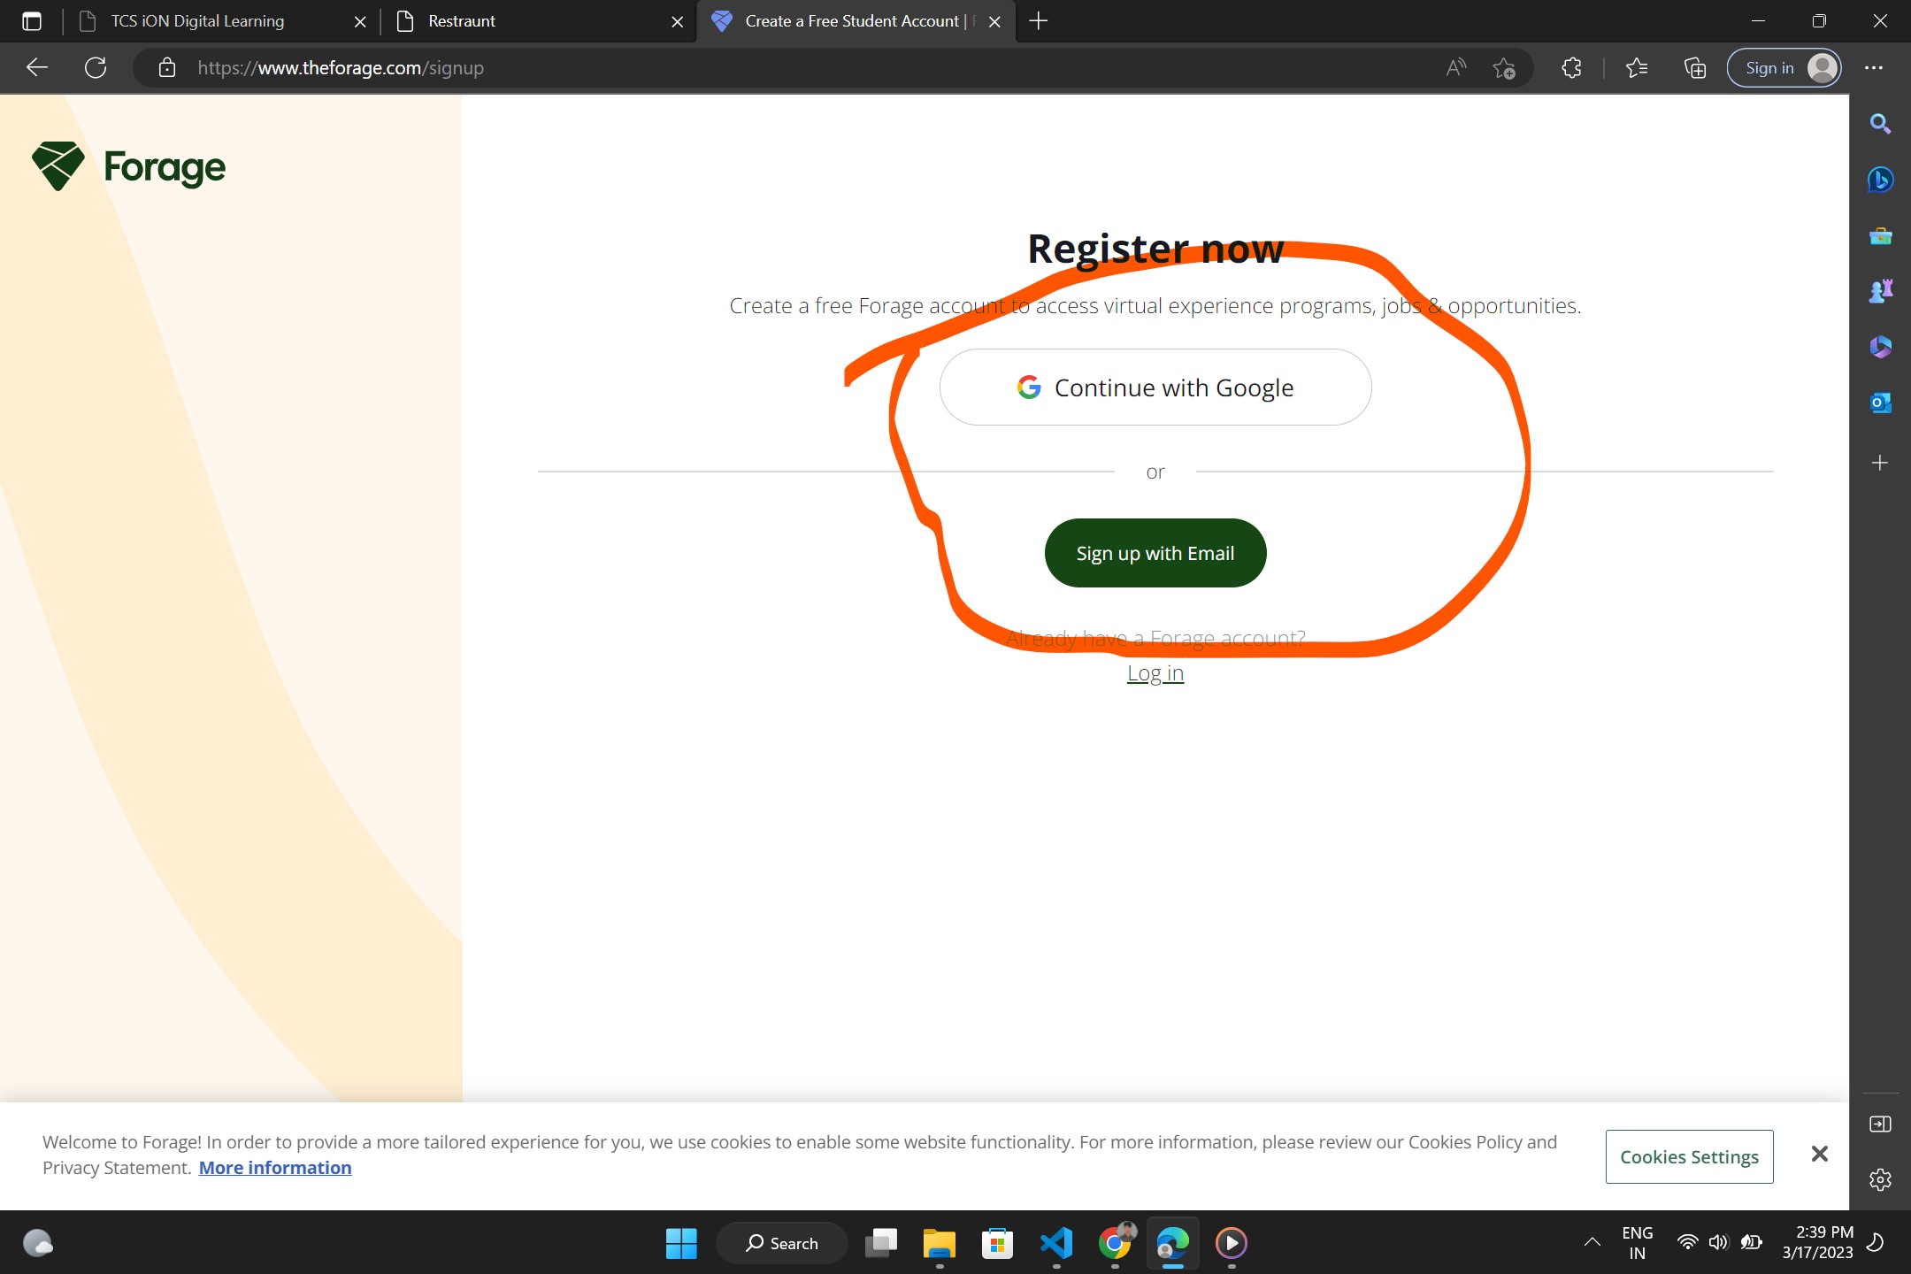Open the sidebar search icon
The image size is (1911, 1274).
tap(1880, 124)
